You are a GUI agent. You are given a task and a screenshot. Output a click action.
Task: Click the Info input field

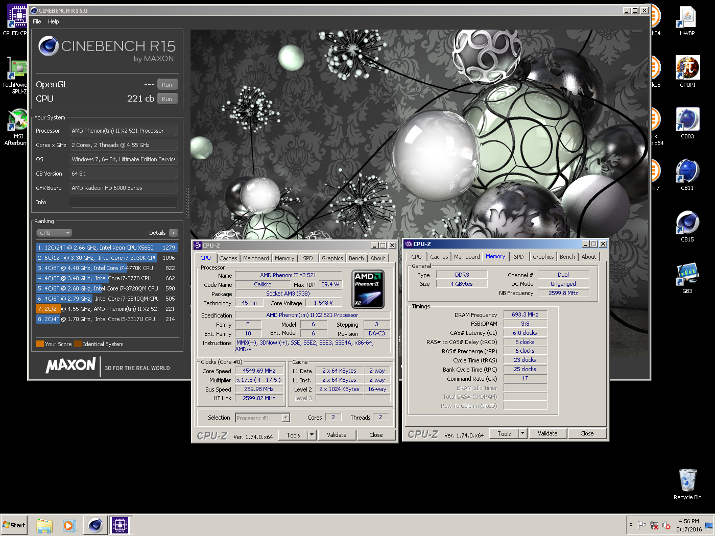coord(124,202)
